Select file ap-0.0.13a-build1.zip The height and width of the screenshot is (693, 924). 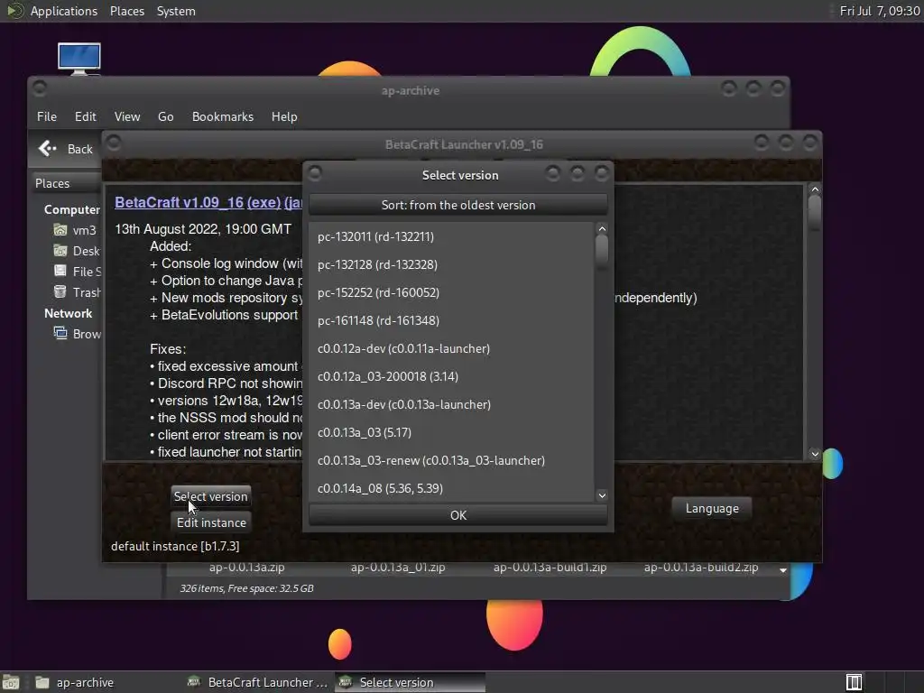coord(550,568)
